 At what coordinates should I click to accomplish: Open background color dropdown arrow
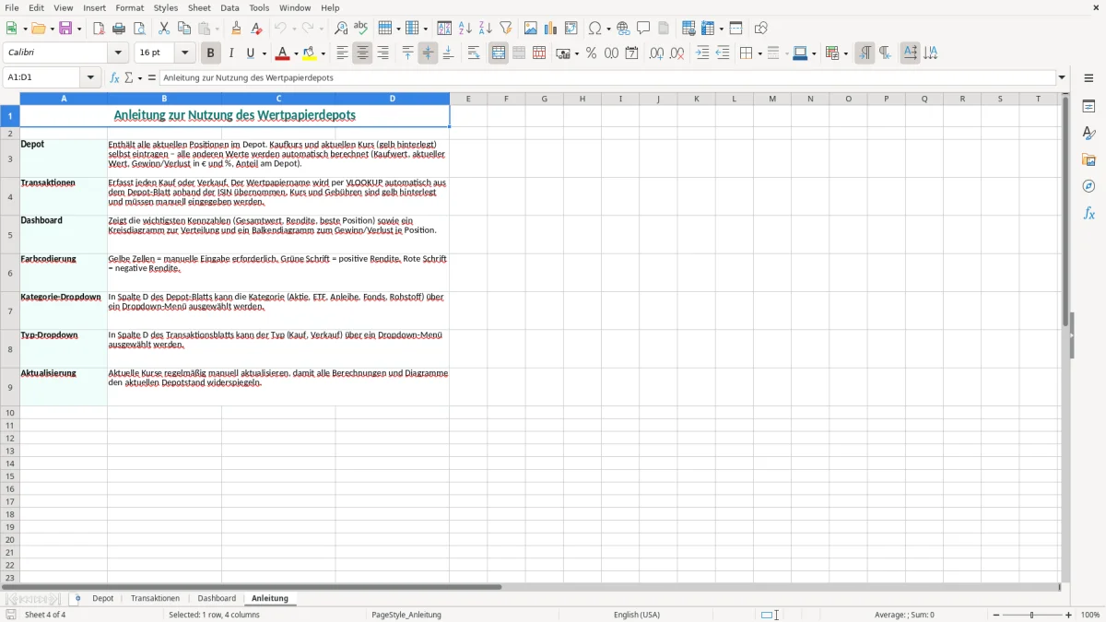pyautogui.click(x=324, y=53)
